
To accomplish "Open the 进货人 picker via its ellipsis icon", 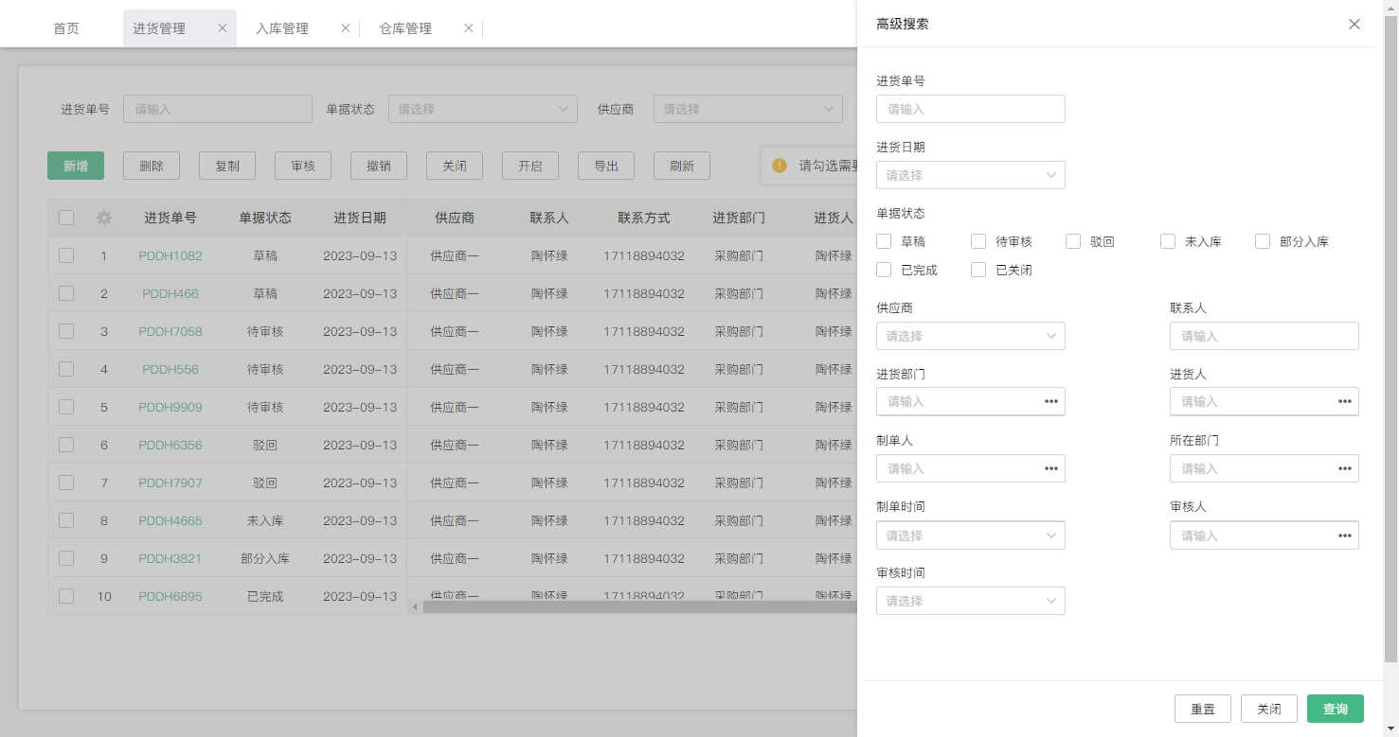I will click(1345, 401).
